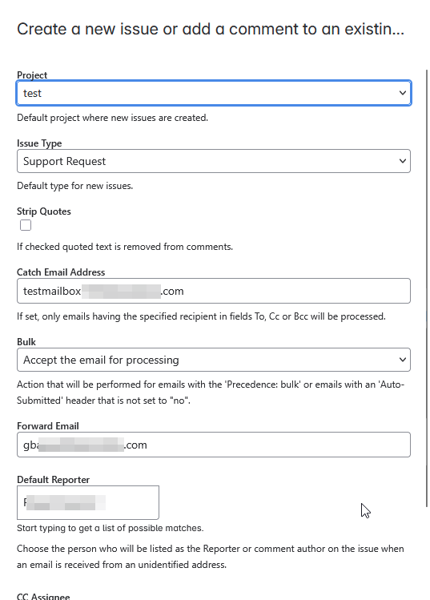Click the Default Reporter user field
The height and width of the screenshot is (600, 430).
pos(88,502)
